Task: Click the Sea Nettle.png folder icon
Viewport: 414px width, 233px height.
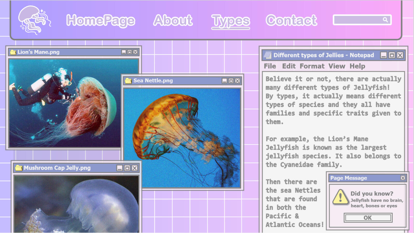Action: tap(128, 81)
